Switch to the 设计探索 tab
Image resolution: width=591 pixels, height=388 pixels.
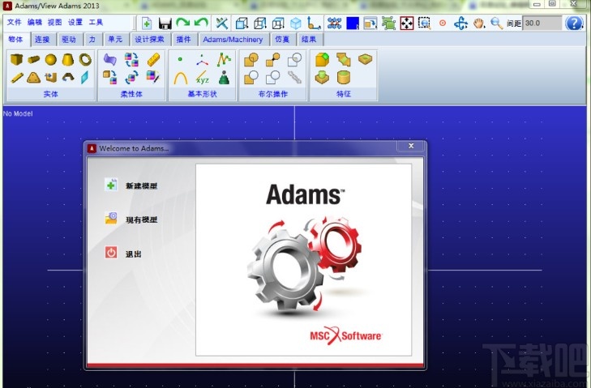click(x=150, y=39)
